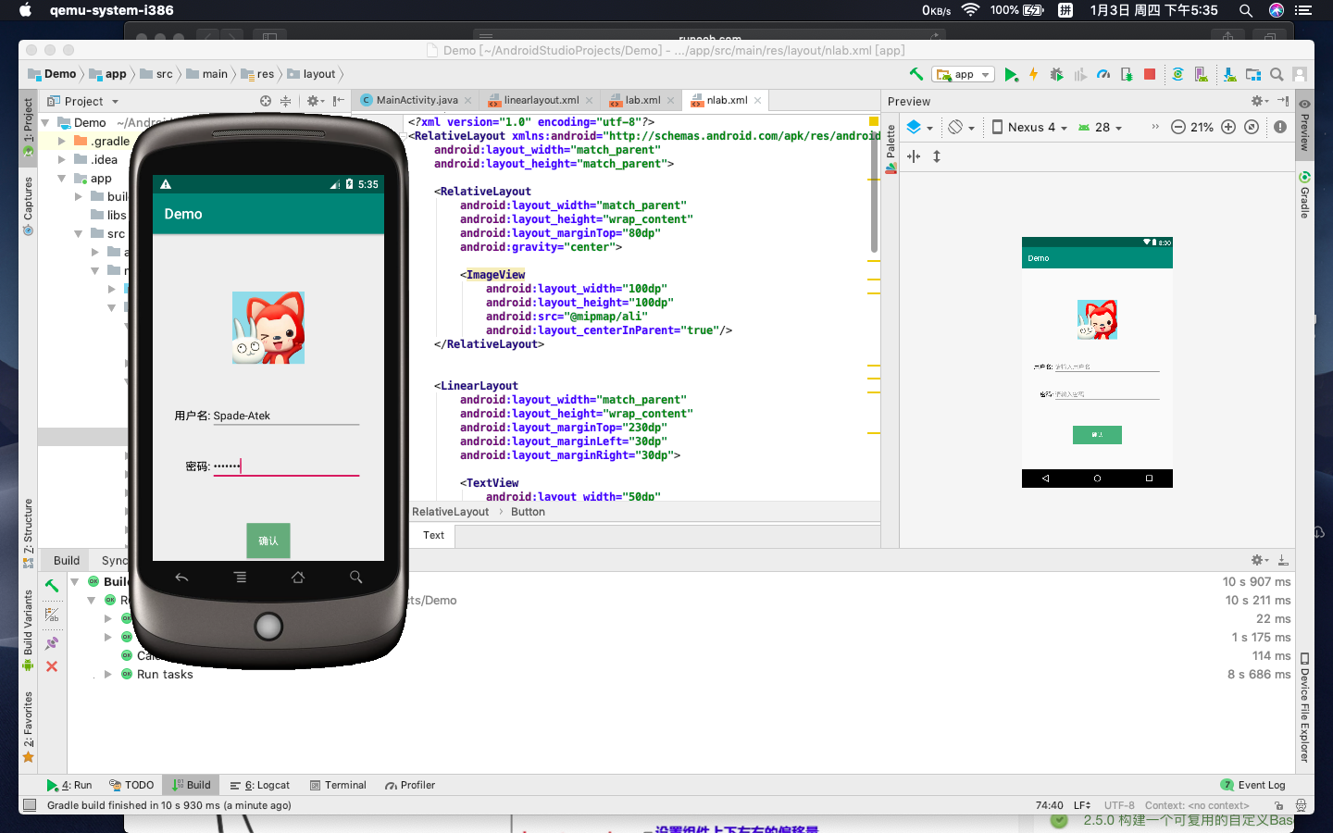Click layout in the navigation breadcrumb

[x=312, y=74]
